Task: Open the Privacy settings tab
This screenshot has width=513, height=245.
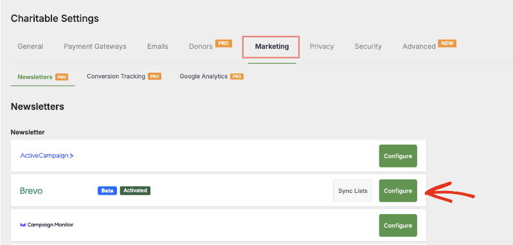Action: coord(321,46)
